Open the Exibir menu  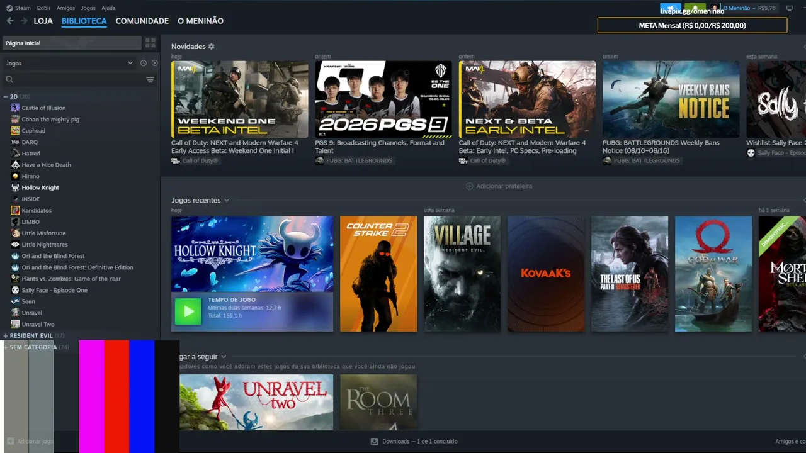pyautogui.click(x=43, y=8)
